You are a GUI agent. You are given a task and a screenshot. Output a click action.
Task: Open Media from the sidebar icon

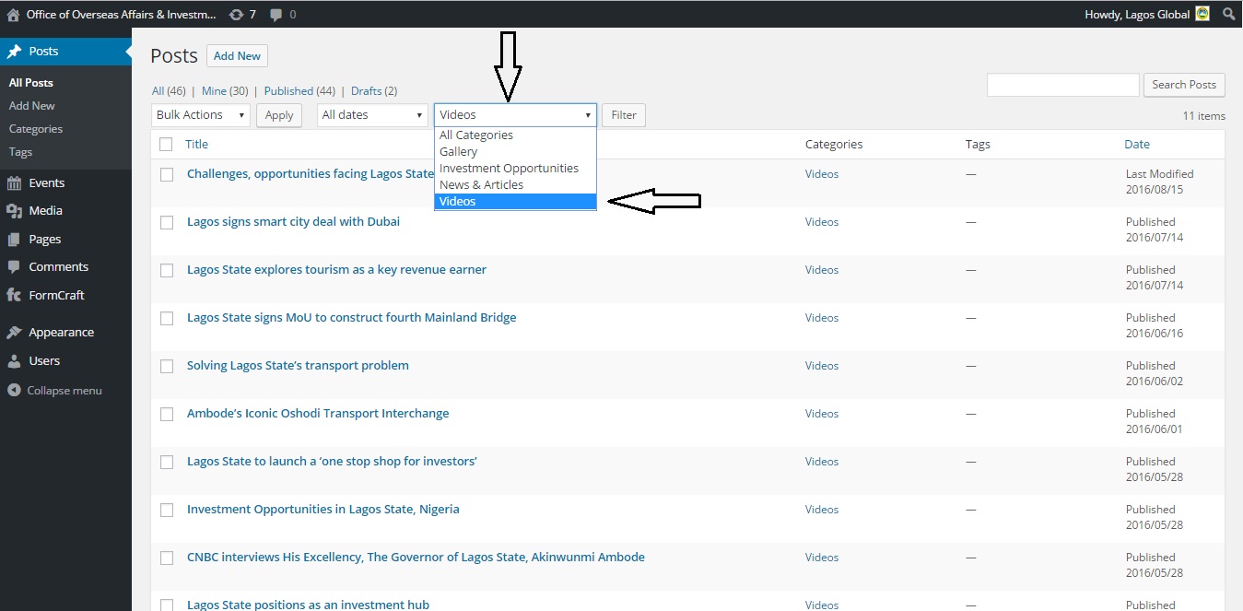pyautogui.click(x=14, y=211)
